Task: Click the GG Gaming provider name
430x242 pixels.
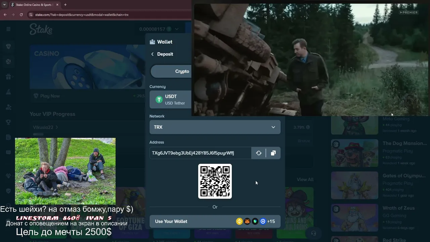Action: click(394, 215)
